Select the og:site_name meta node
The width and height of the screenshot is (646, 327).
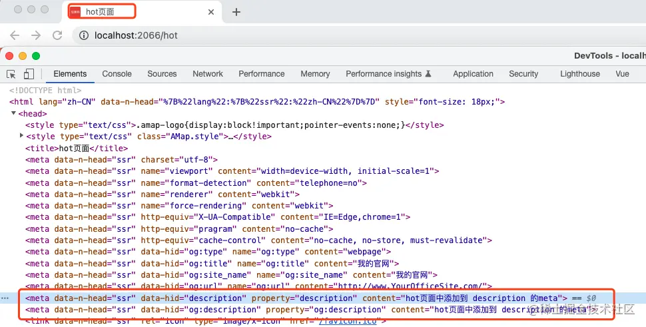[232, 274]
